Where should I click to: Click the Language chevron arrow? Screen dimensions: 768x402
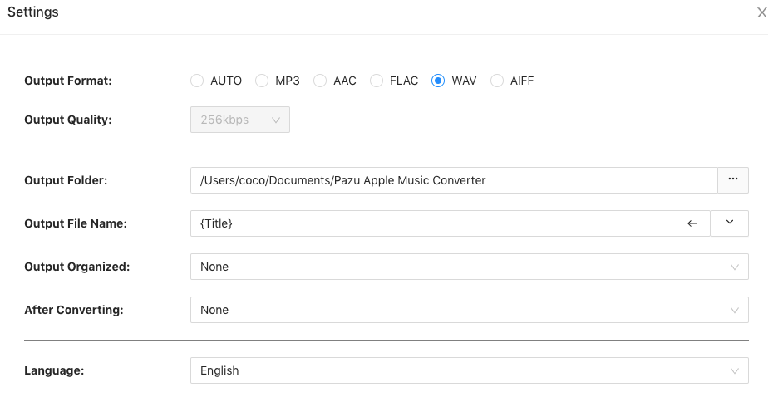point(734,370)
